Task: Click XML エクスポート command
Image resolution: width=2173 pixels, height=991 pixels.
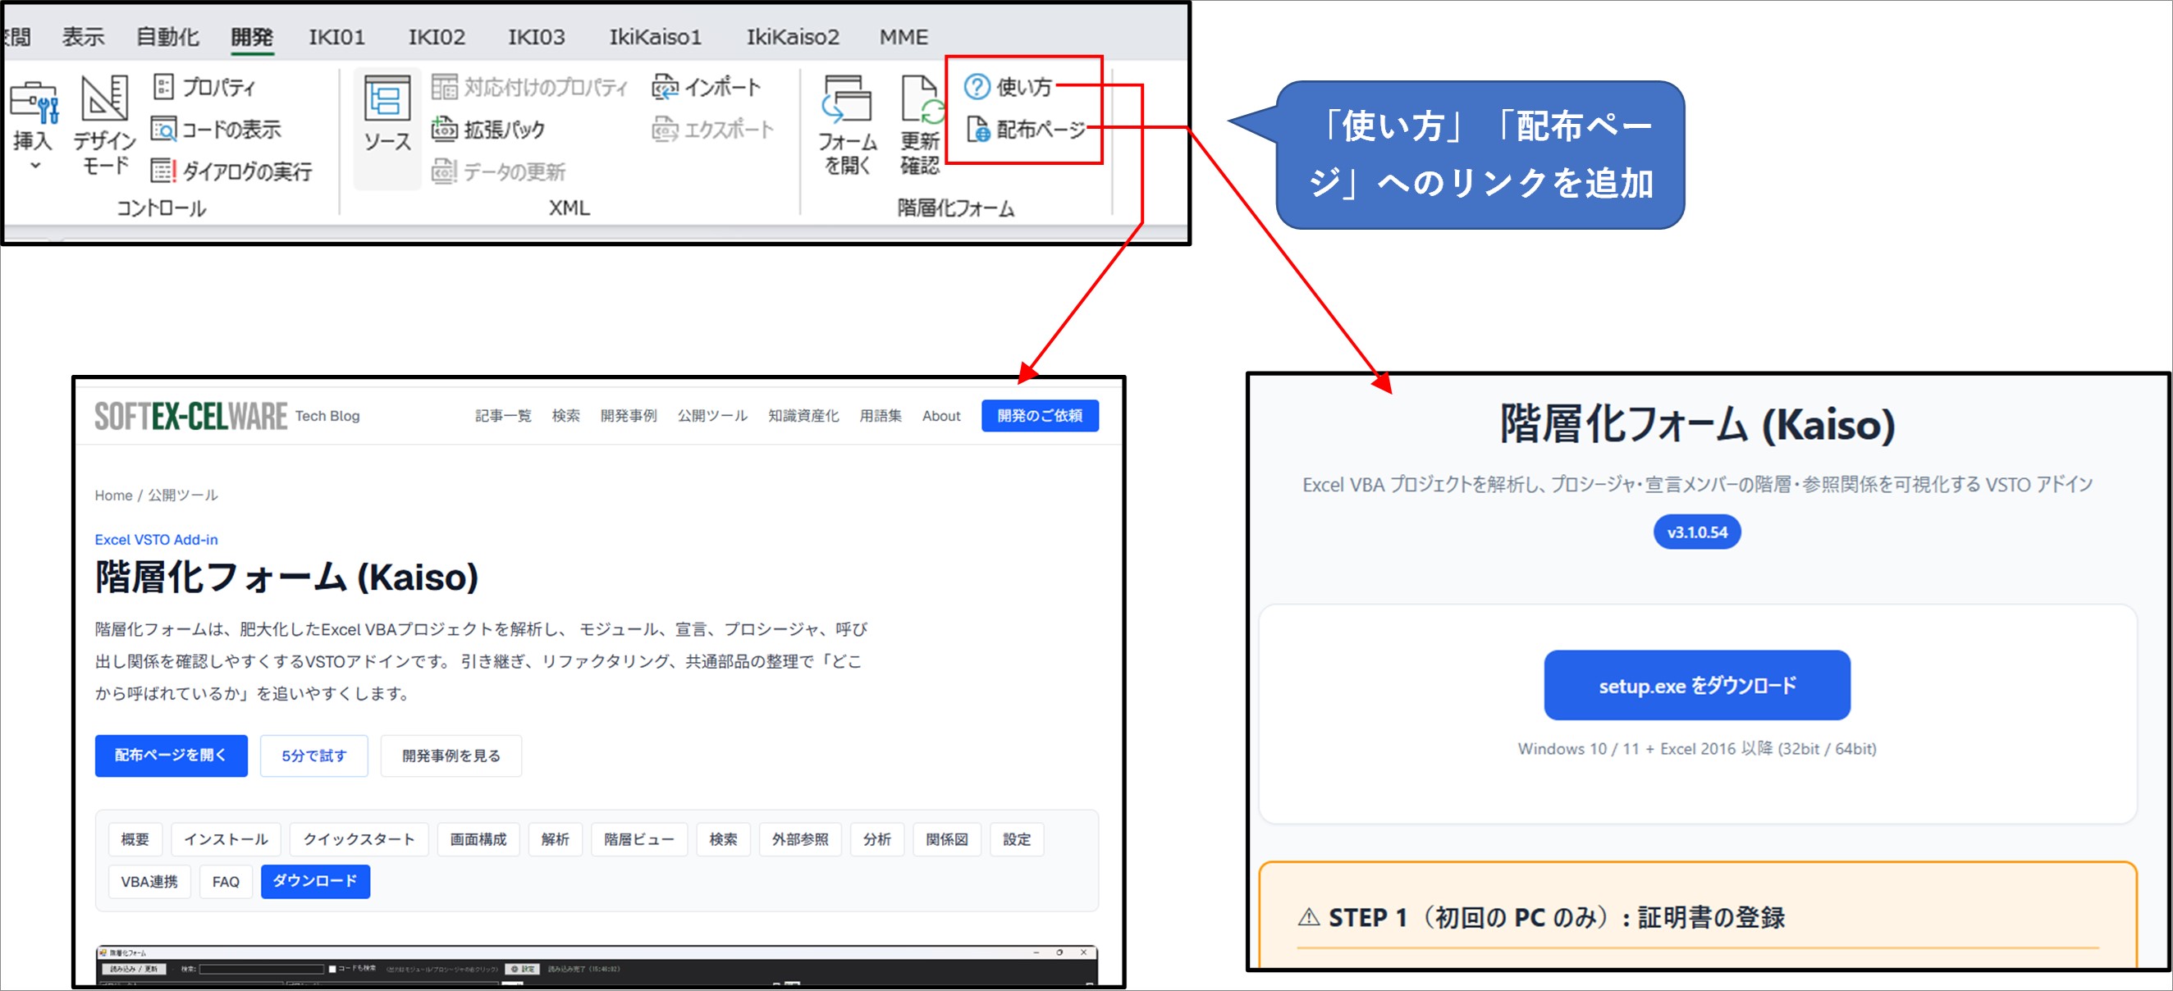Action: pos(713,129)
